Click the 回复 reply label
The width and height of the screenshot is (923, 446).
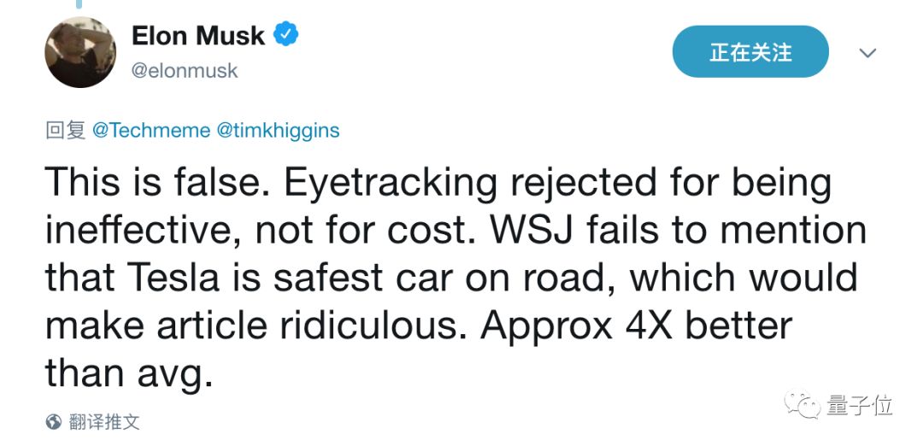click(65, 131)
